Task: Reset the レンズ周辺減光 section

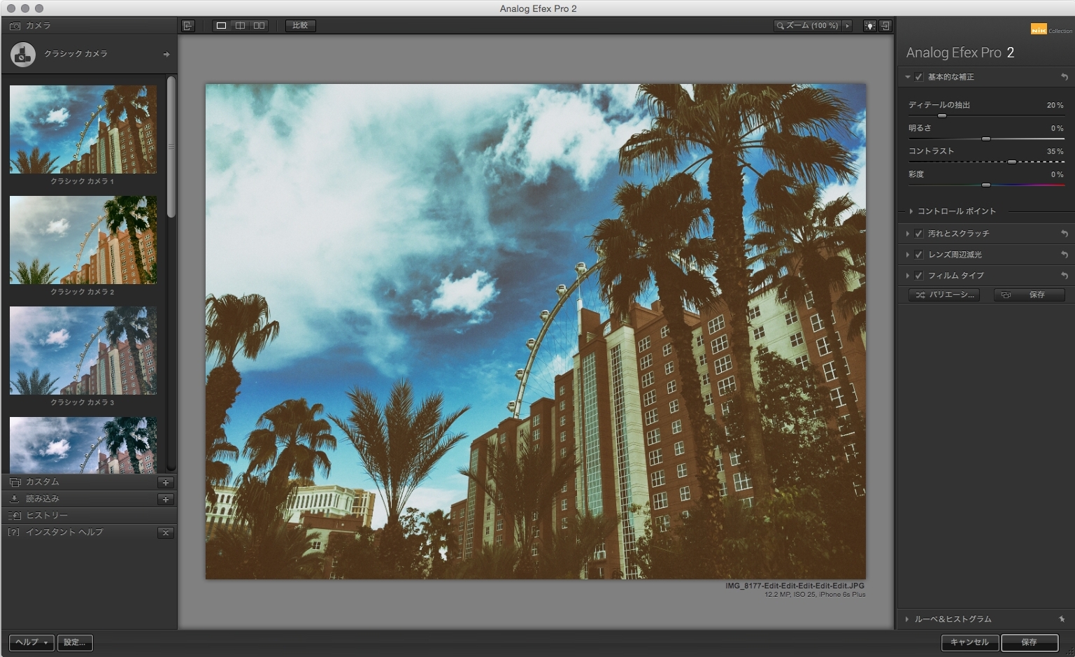Action: point(1064,255)
